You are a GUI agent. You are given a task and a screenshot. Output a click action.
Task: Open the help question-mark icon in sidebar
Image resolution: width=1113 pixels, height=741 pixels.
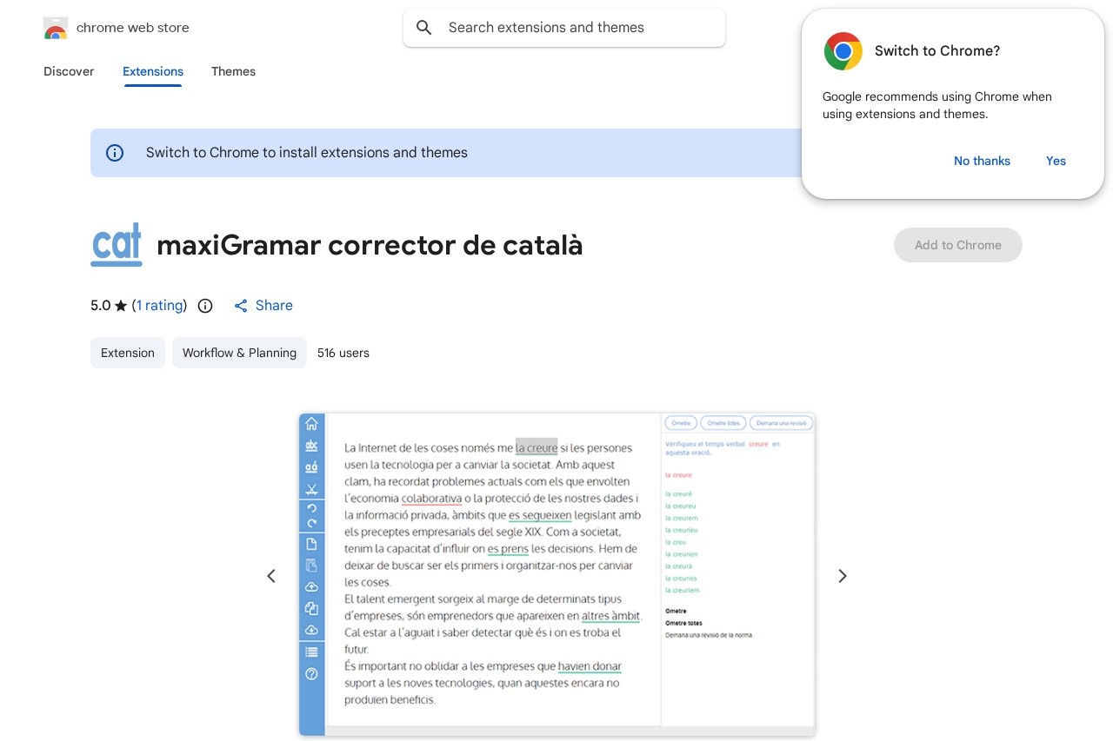311,673
